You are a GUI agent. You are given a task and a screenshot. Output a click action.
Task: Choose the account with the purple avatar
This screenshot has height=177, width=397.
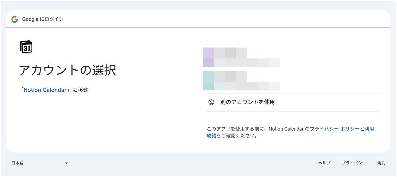pos(292,58)
